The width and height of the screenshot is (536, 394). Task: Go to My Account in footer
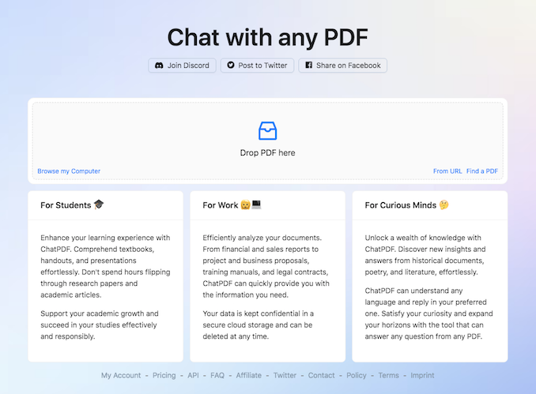[121, 375]
